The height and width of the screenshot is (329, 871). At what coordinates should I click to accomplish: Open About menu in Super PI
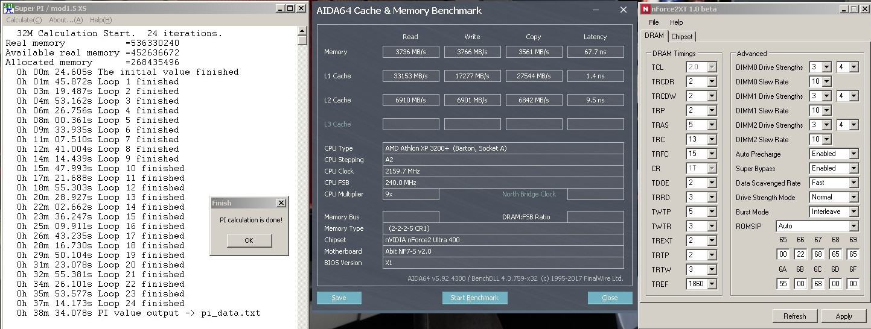click(66, 20)
